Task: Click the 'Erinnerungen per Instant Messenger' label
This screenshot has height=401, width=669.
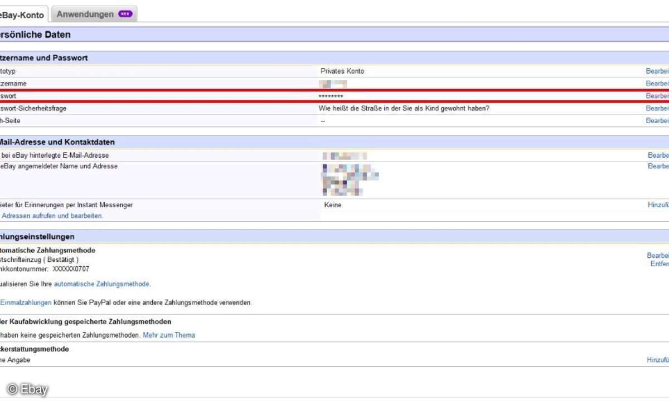Action: click(x=66, y=205)
